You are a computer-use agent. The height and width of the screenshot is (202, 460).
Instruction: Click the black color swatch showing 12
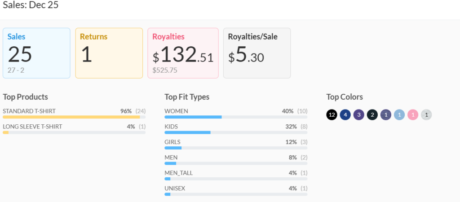332,115
